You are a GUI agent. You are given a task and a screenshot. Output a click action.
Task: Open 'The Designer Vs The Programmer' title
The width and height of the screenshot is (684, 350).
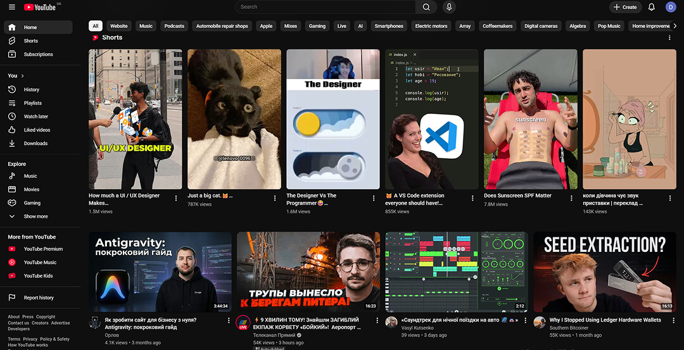point(312,199)
